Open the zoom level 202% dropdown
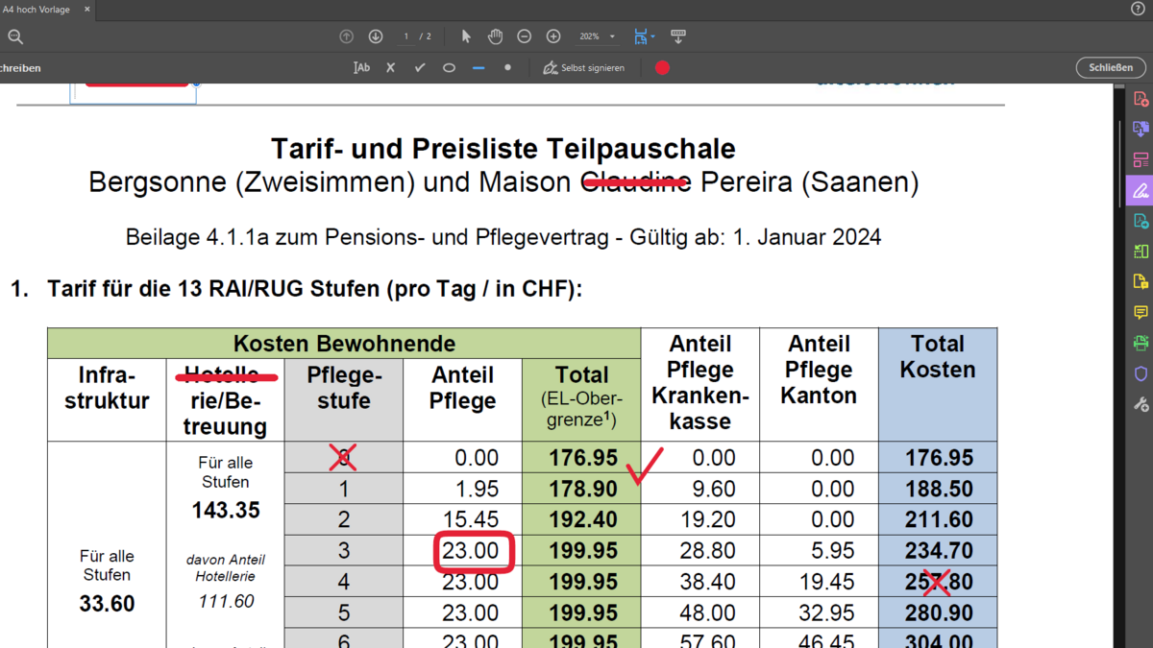The width and height of the screenshot is (1153, 648). 597,36
